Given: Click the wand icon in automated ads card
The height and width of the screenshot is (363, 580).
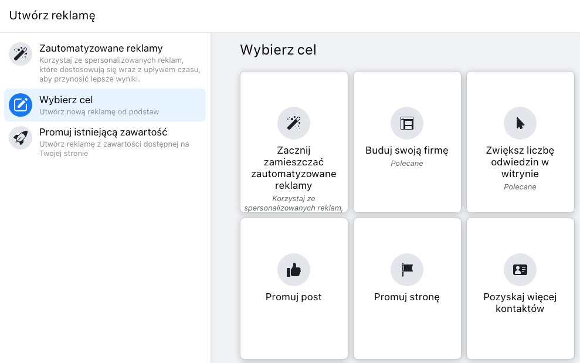Looking at the screenshot, I should click(x=293, y=123).
